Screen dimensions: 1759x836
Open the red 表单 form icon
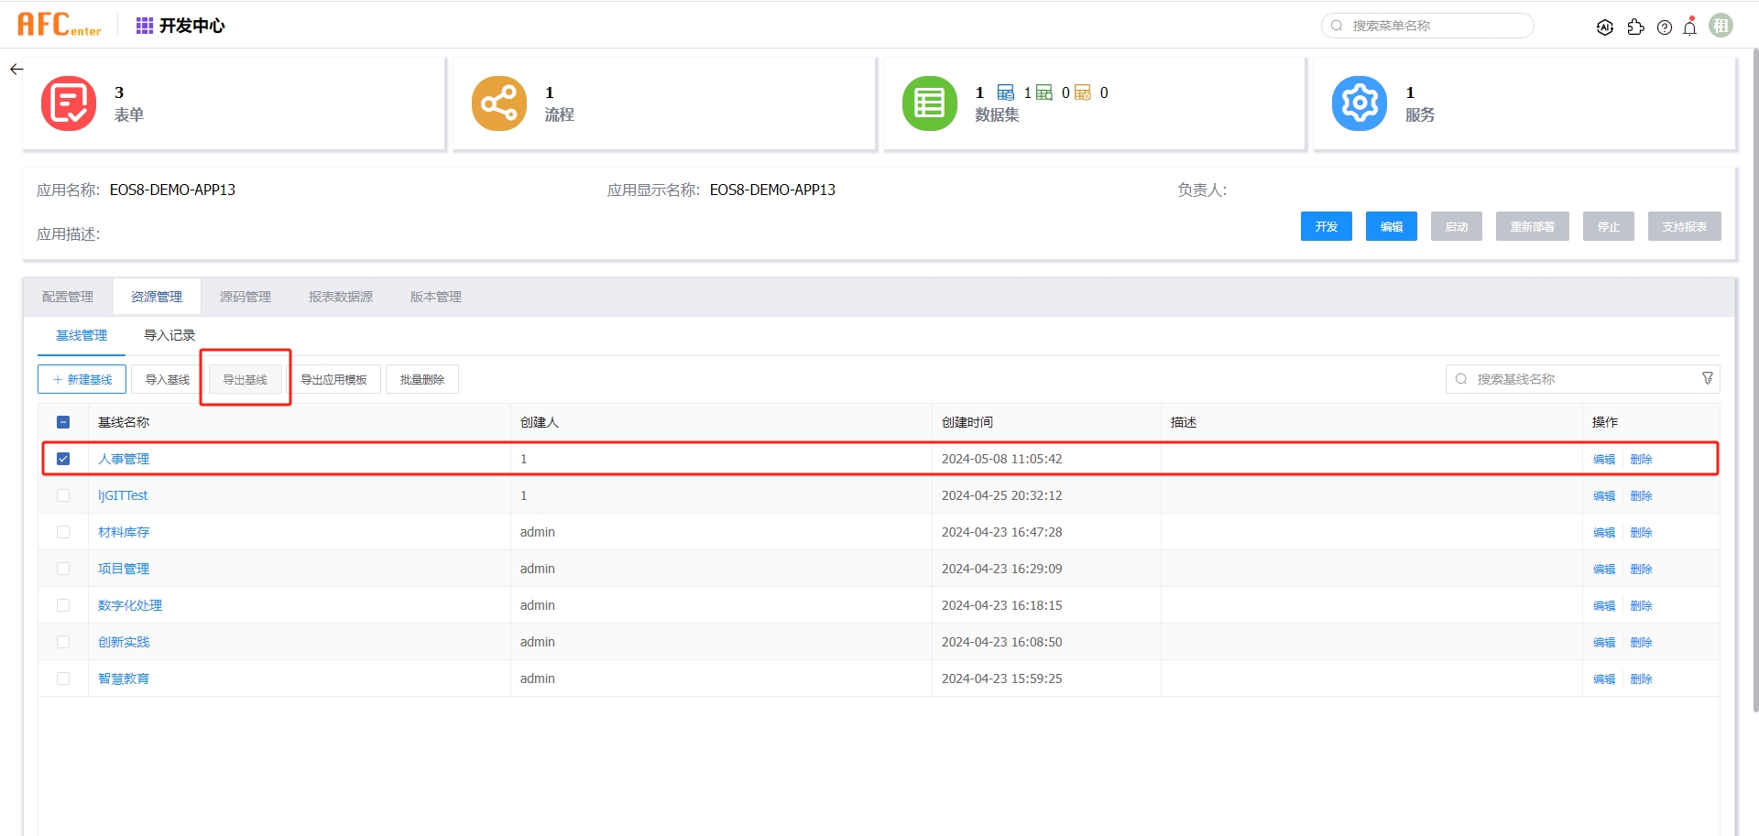pos(69,103)
